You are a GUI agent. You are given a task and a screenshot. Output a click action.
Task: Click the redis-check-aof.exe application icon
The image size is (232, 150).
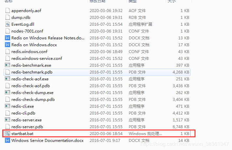(x=7, y=79)
